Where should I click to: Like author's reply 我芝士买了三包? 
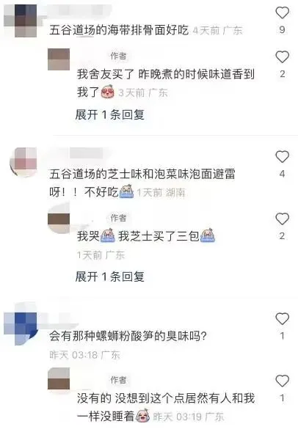pyautogui.click(x=282, y=219)
